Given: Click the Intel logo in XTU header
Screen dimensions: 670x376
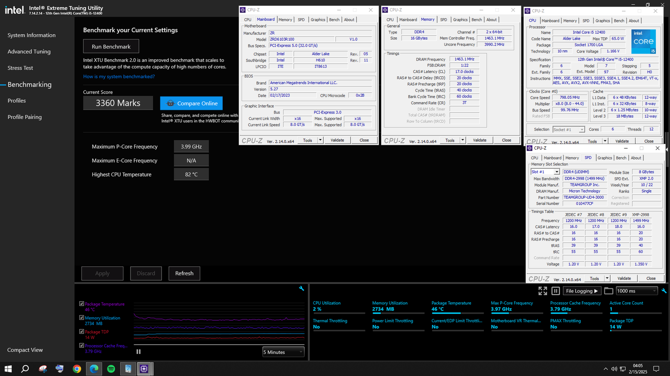Looking at the screenshot, I should pos(15,10).
